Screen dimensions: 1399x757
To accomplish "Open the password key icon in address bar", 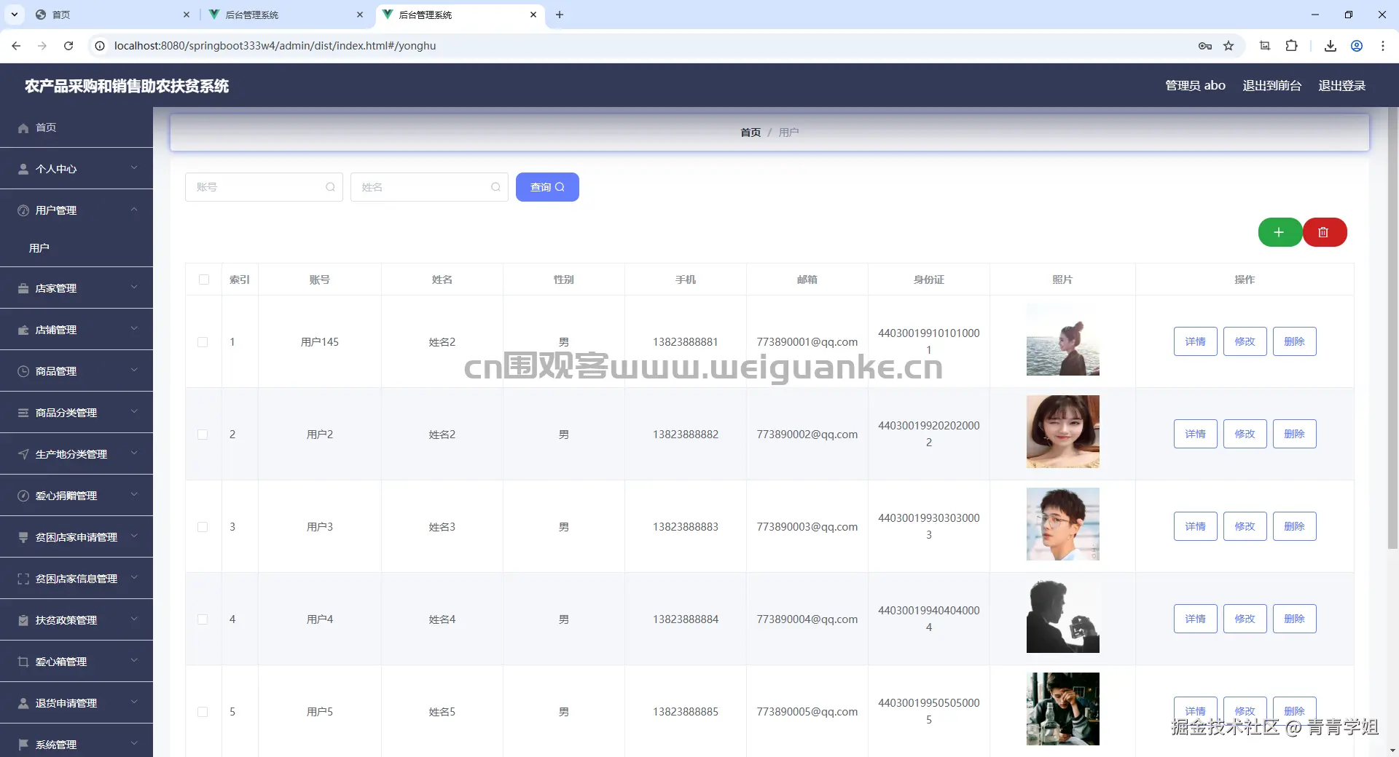I will [1205, 46].
